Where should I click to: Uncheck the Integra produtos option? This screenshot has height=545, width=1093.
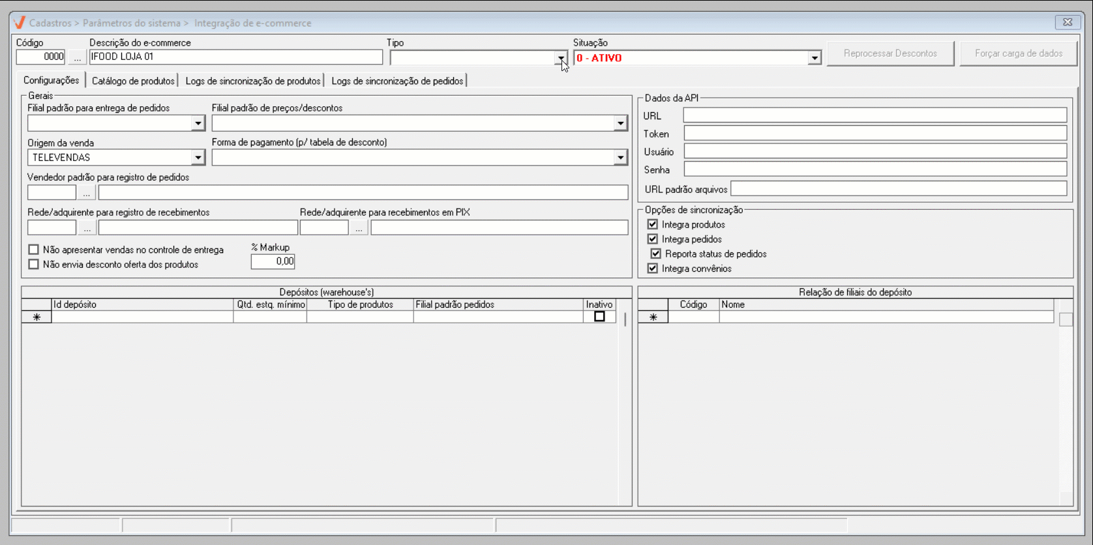(653, 224)
